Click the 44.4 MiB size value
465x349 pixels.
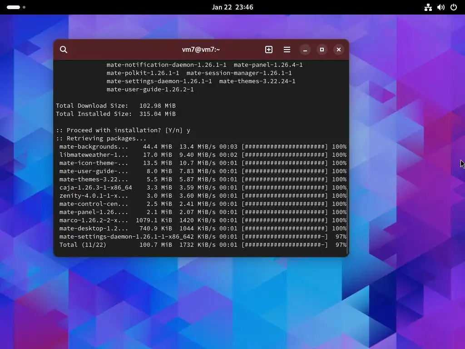point(157,147)
